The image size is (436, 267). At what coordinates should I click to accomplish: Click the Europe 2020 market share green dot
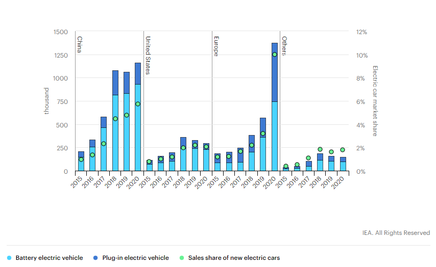click(x=275, y=55)
